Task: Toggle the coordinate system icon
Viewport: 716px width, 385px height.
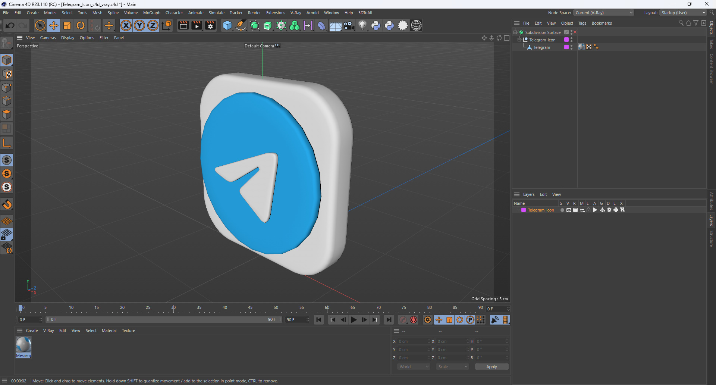Action: [167, 25]
